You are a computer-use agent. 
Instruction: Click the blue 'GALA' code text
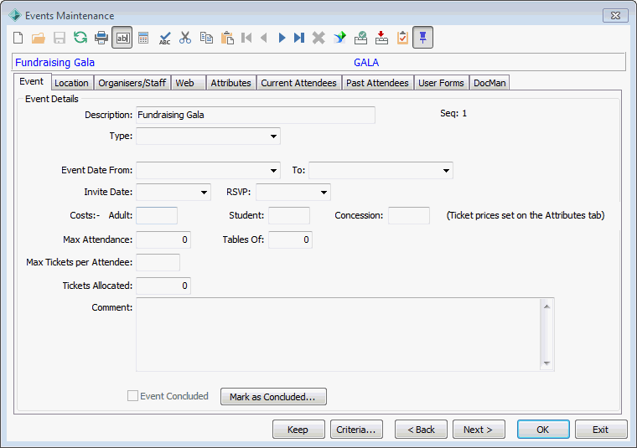point(366,63)
